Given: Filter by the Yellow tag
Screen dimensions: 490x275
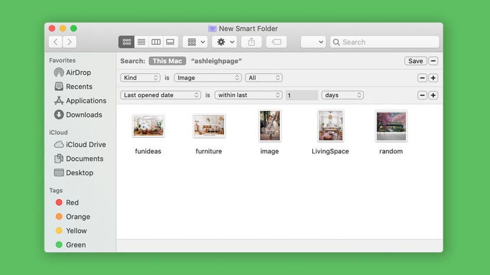Looking at the screenshot, I should point(71,231).
